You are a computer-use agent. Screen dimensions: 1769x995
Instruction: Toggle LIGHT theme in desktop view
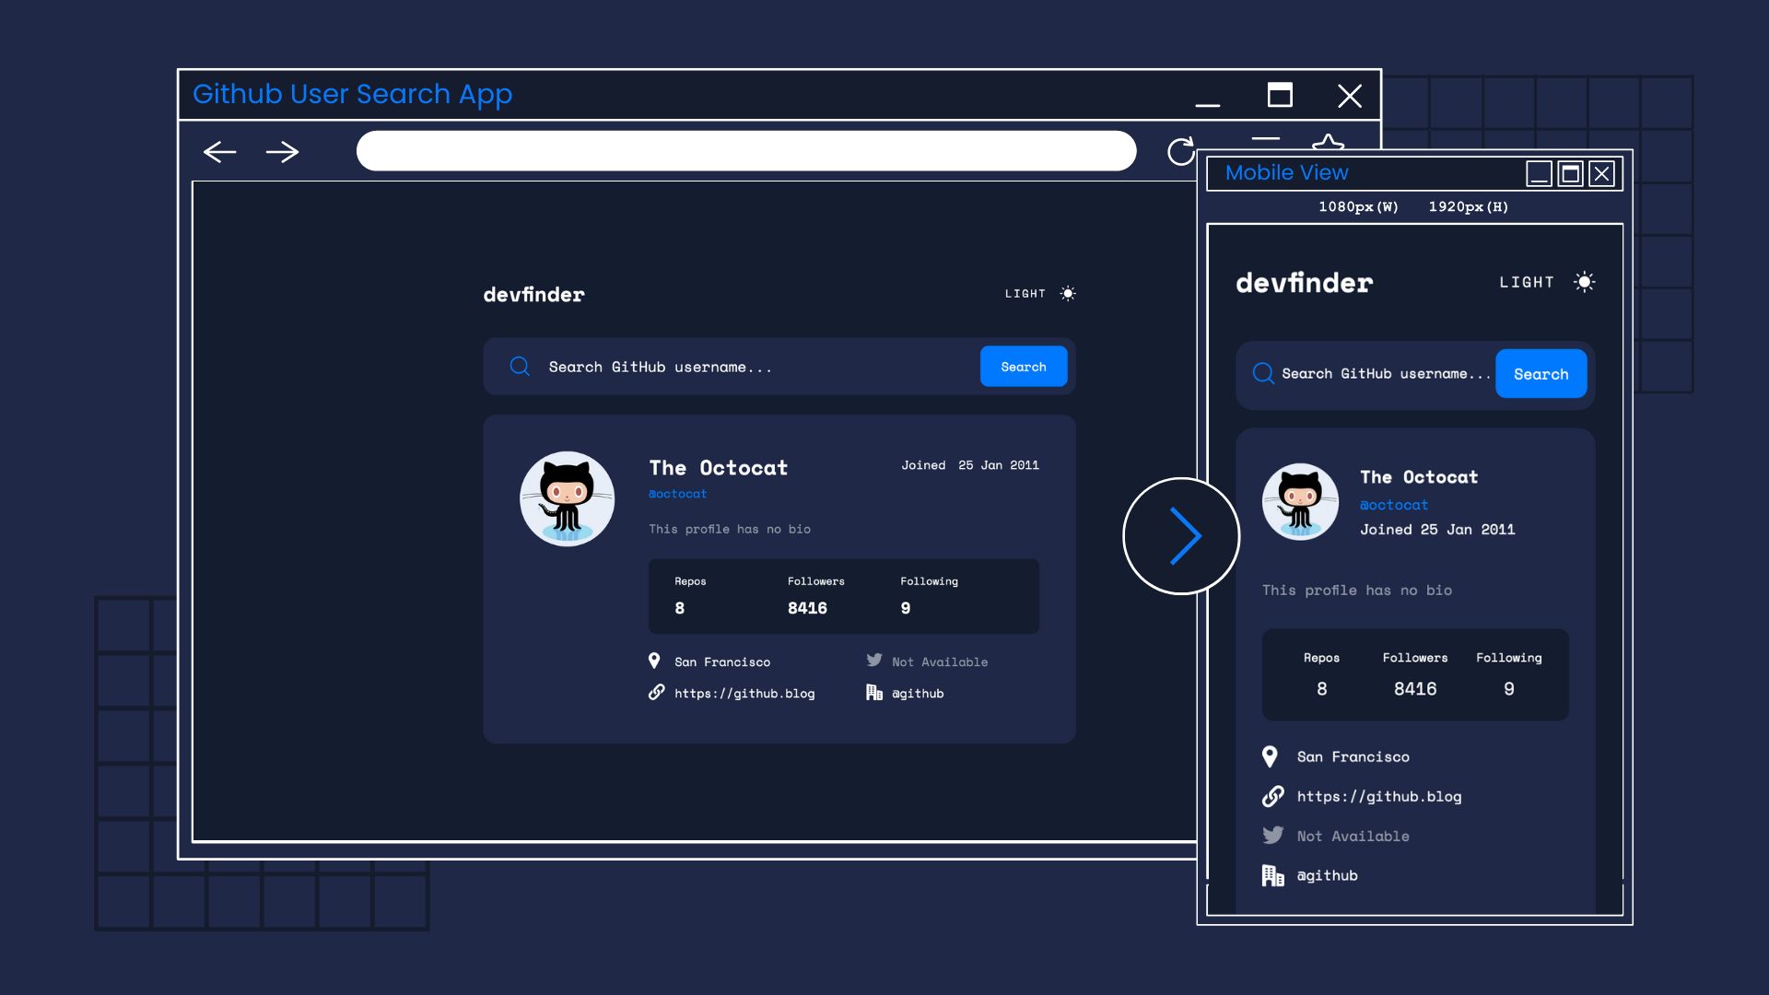pos(1025,294)
